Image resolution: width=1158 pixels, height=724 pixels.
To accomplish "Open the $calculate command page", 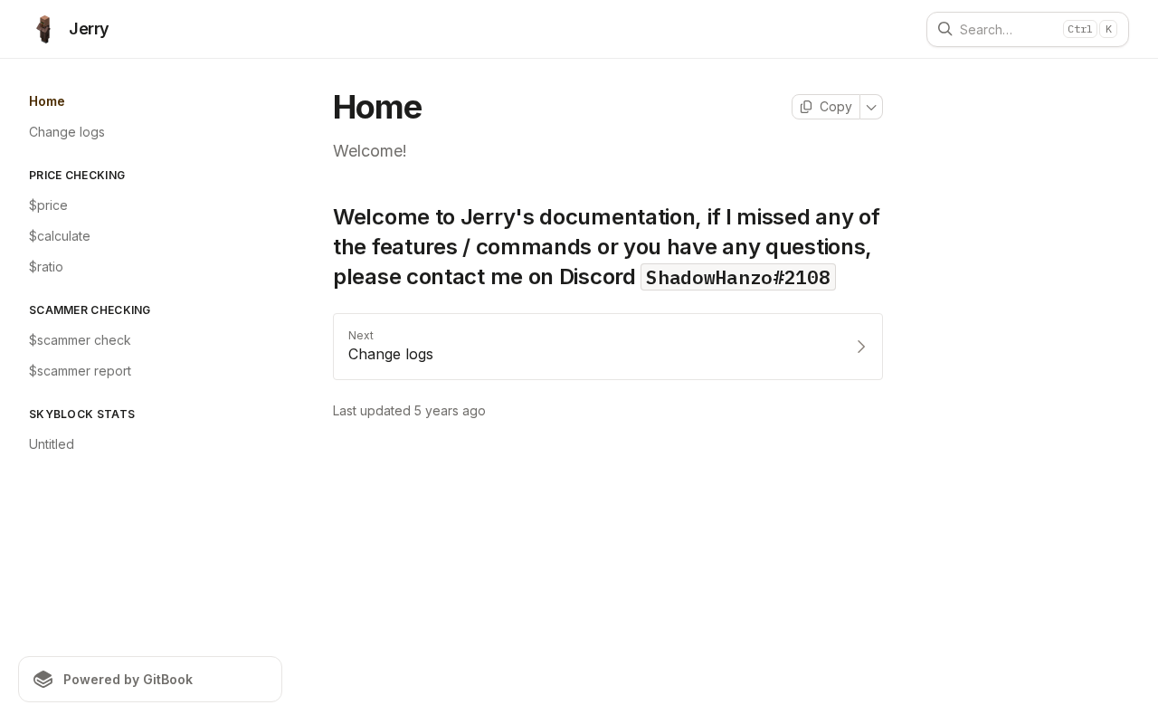I will pyautogui.click(x=60, y=236).
